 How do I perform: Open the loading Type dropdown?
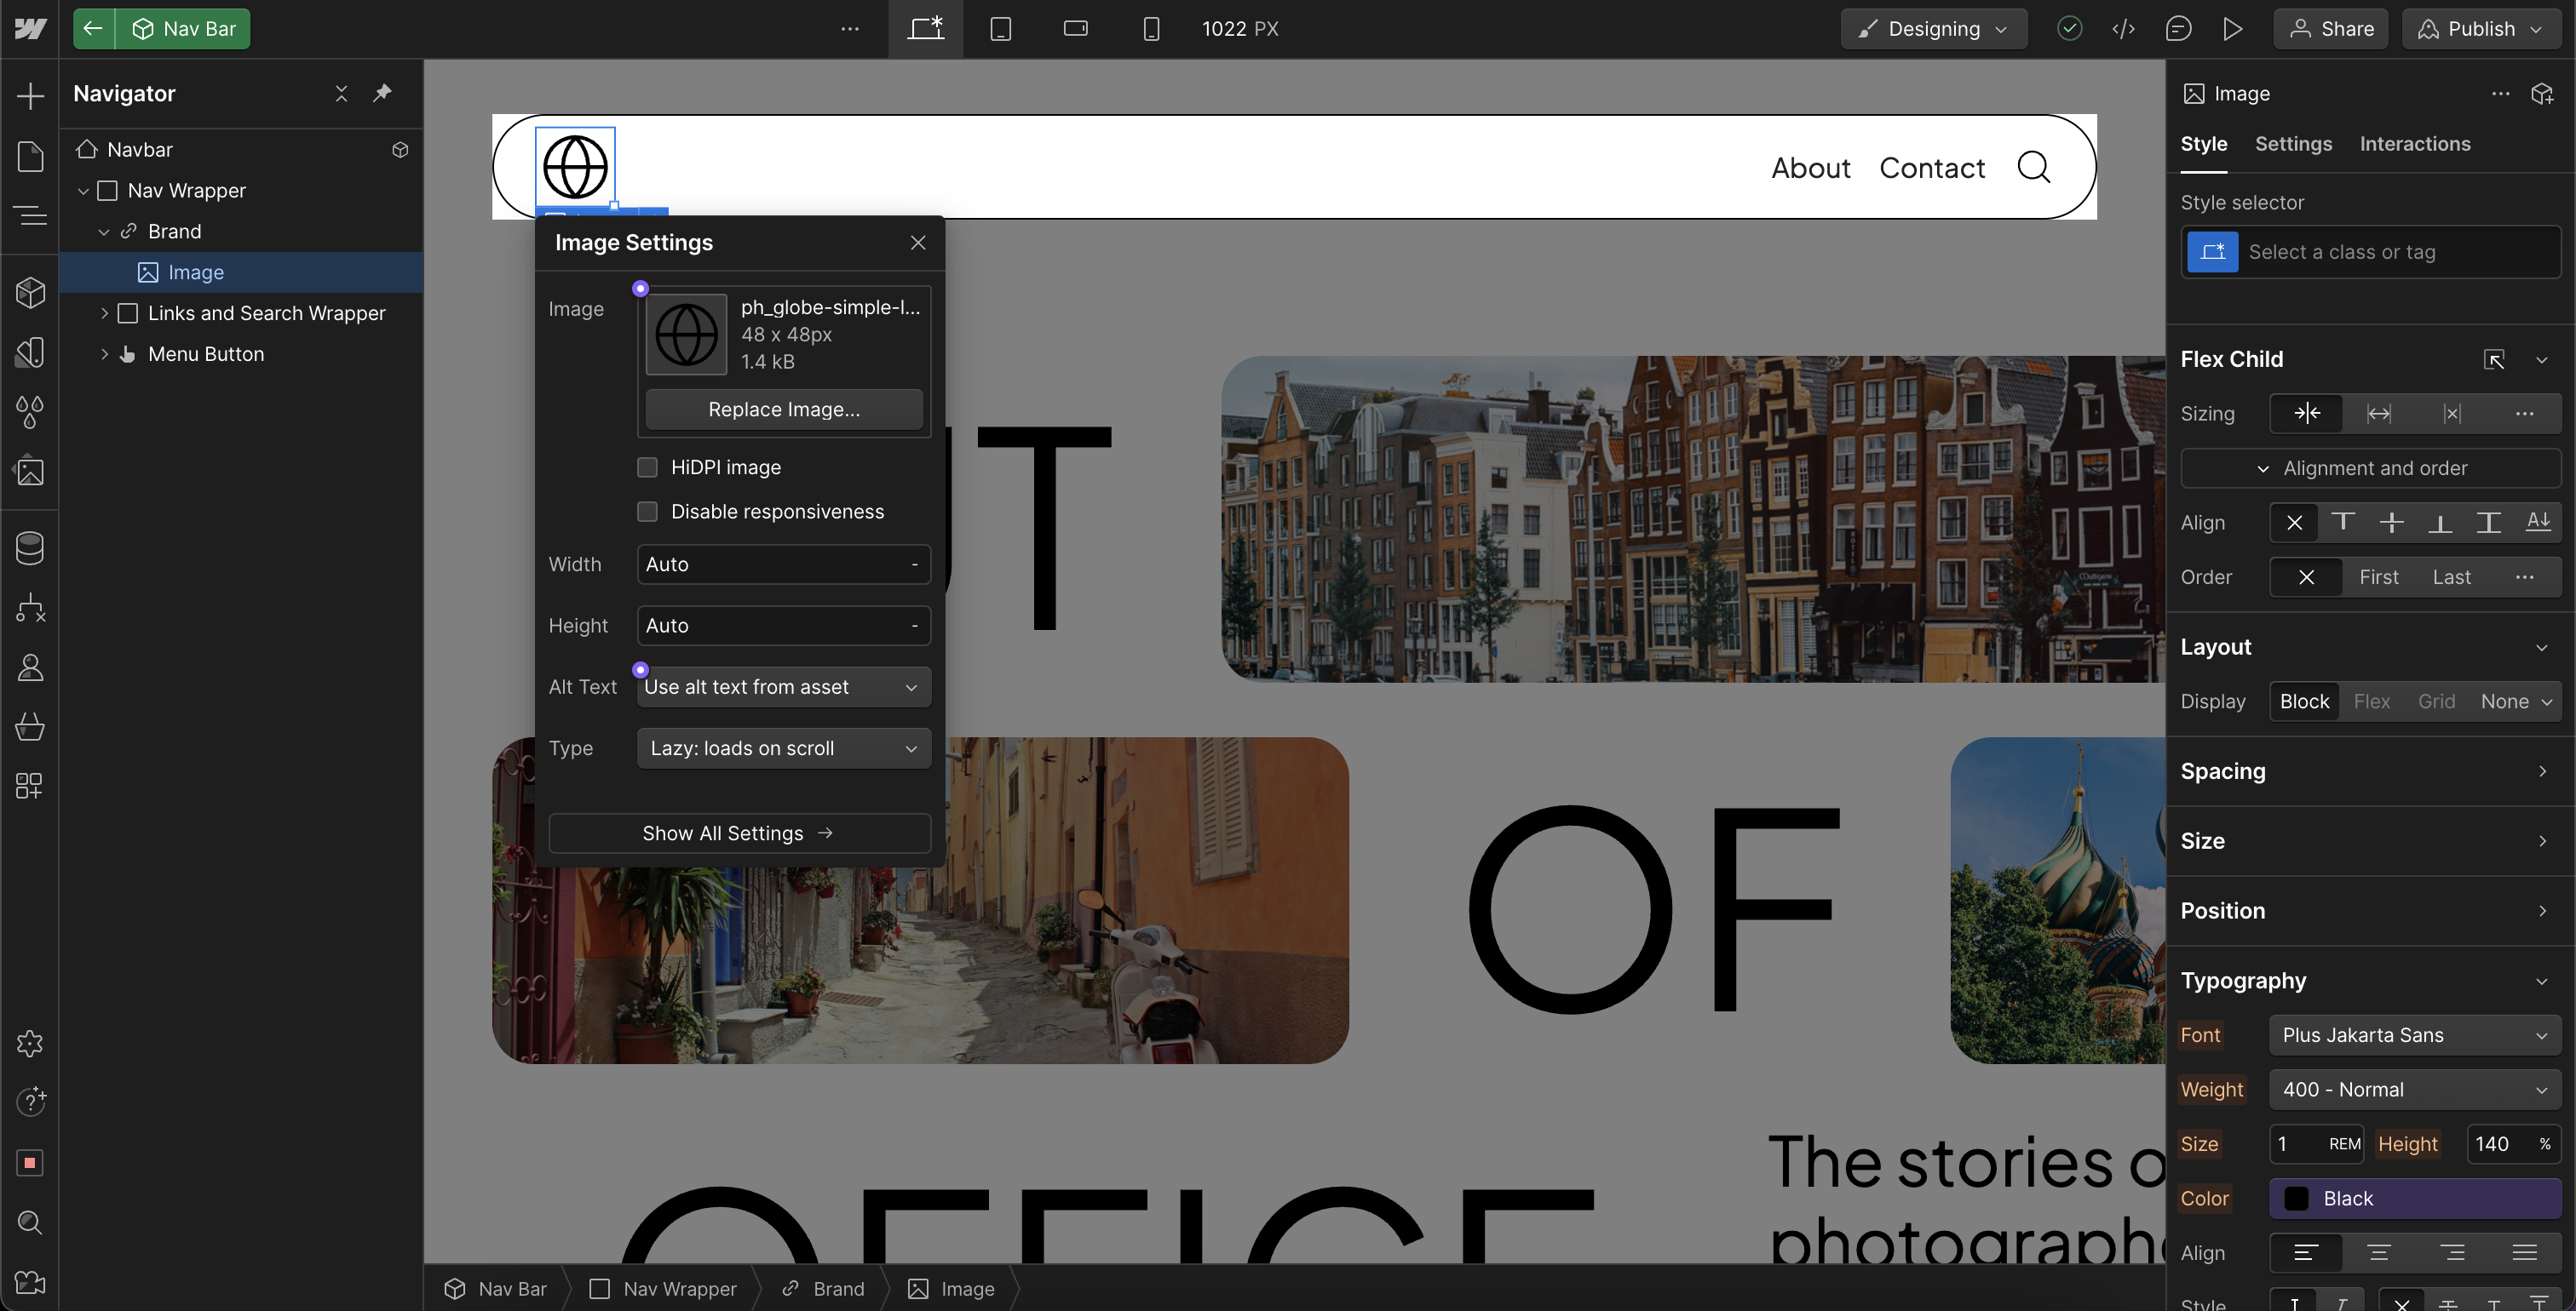click(x=784, y=748)
